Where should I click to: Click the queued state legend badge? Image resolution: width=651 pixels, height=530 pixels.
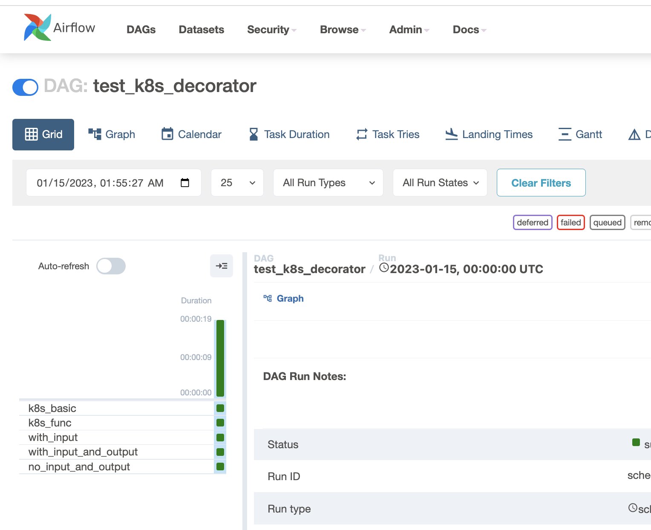coord(608,222)
